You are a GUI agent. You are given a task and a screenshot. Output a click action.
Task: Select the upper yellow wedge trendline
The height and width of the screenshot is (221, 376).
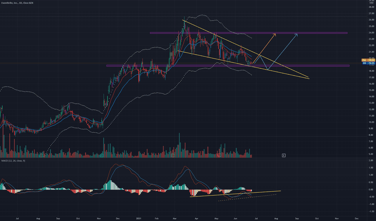pyautogui.click(x=242, y=48)
